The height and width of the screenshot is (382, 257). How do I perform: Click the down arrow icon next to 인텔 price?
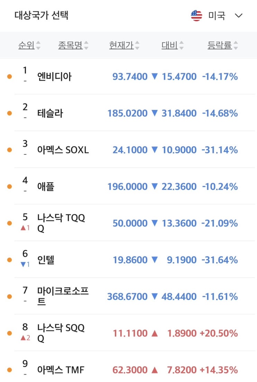[x=155, y=260]
